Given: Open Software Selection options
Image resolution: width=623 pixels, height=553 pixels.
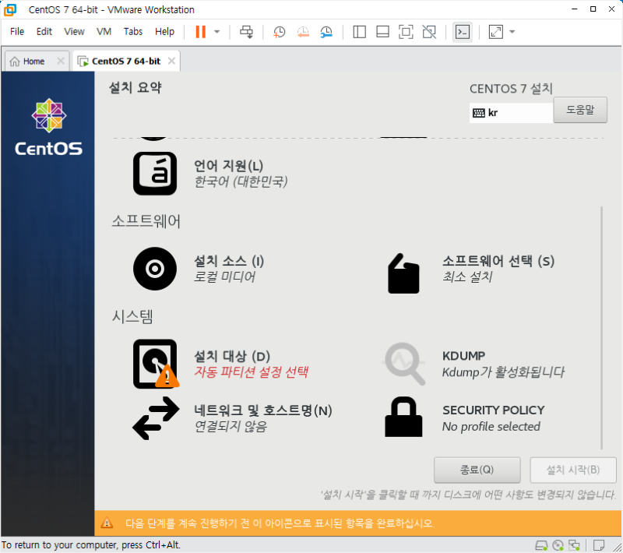Looking at the screenshot, I should coord(403,273).
